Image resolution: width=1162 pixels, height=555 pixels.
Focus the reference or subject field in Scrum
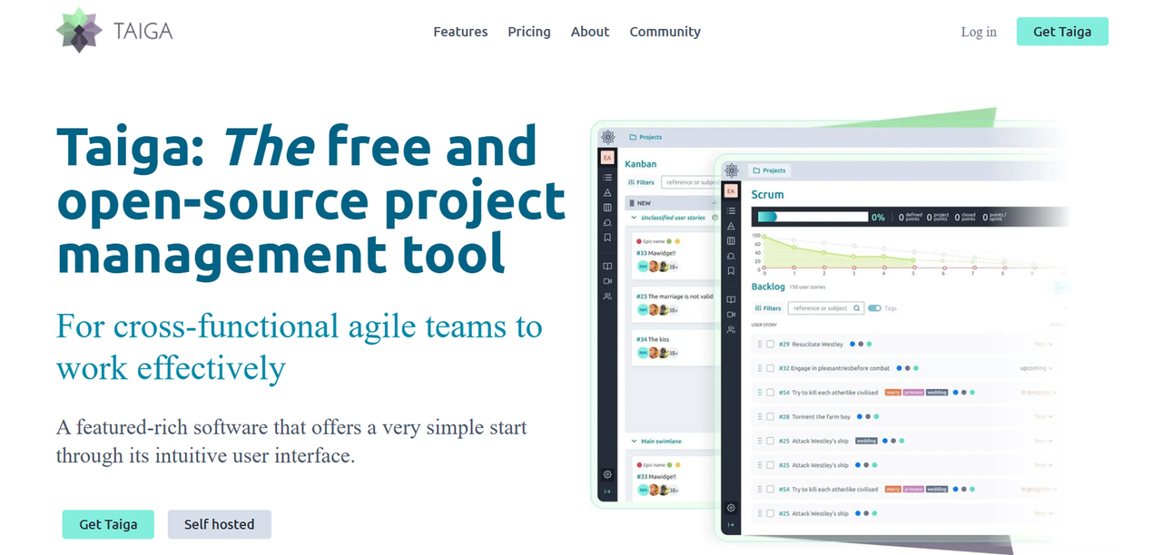[825, 308]
